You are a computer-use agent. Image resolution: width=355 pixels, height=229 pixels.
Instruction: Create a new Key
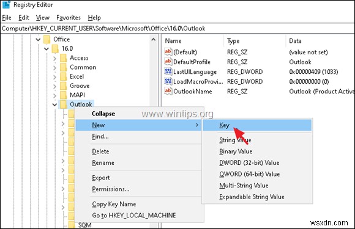point(257,125)
